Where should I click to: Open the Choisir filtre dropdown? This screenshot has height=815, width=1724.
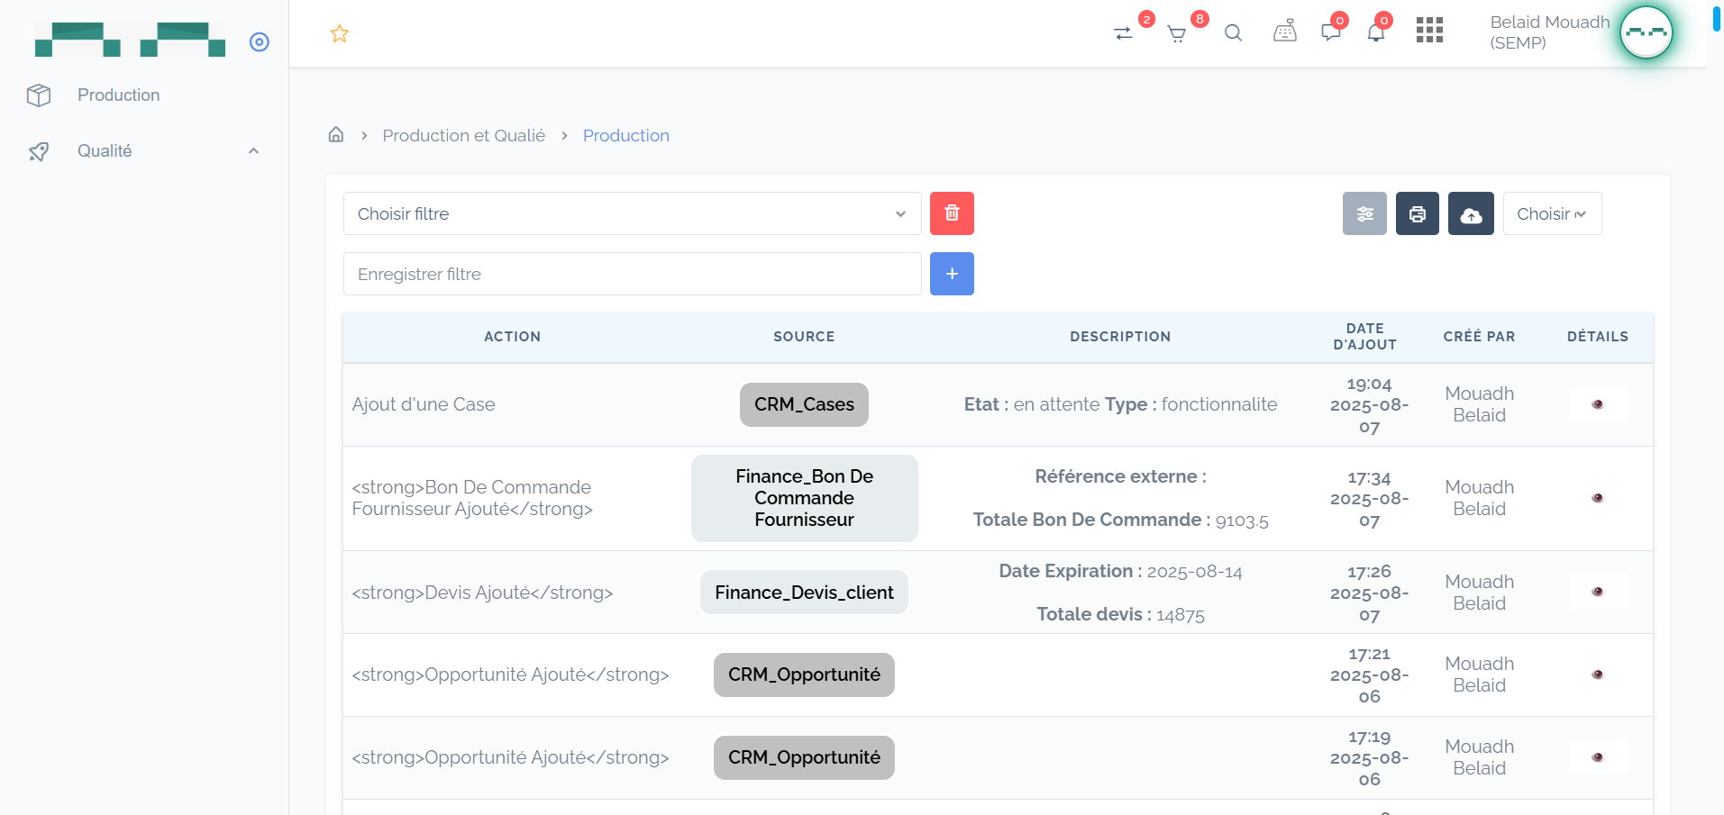(x=632, y=213)
